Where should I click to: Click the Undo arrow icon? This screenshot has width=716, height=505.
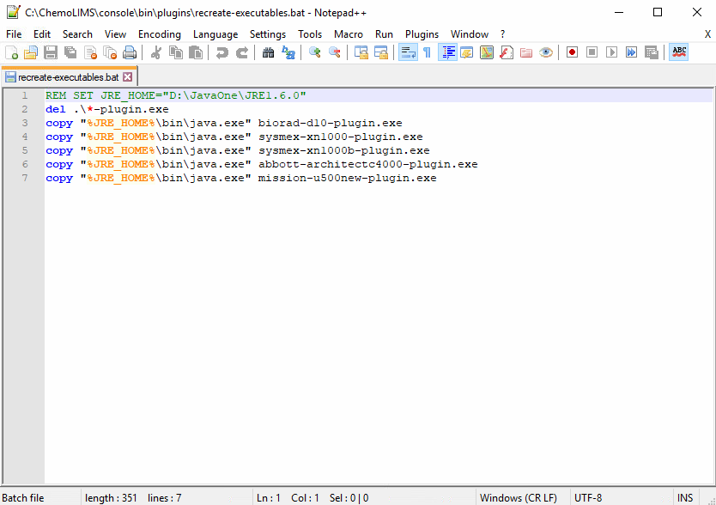click(221, 52)
